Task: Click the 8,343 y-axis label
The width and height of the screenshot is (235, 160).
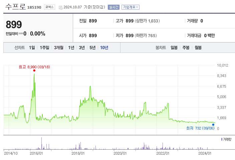Action: coord(222,76)
